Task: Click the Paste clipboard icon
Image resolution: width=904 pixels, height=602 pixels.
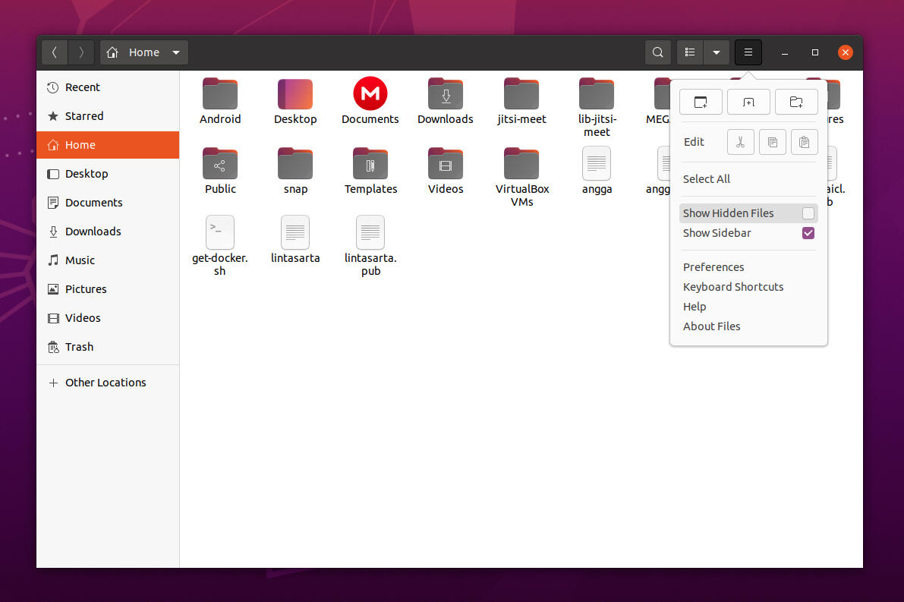Action: click(x=804, y=142)
